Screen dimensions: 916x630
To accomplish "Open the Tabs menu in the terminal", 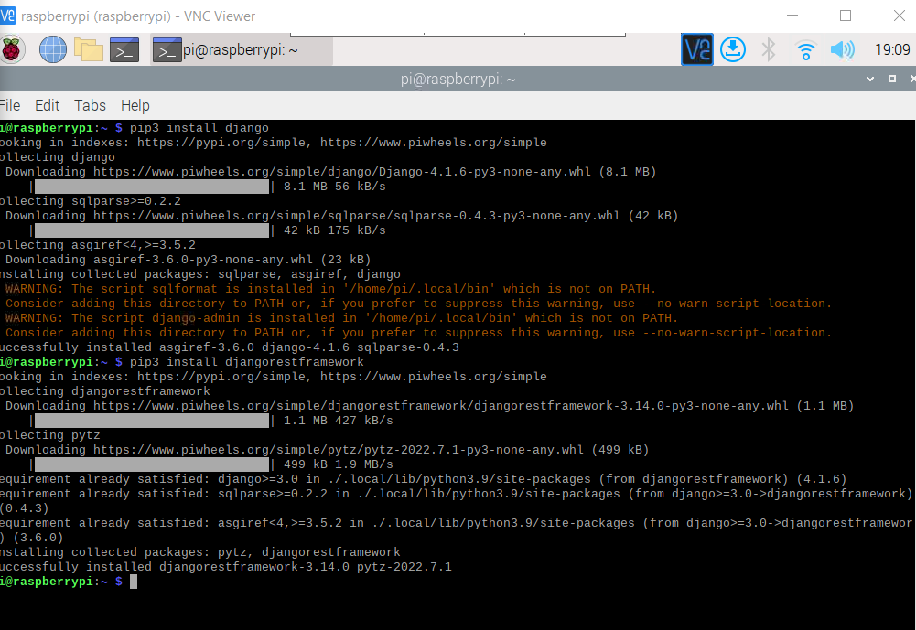I will (x=90, y=105).
